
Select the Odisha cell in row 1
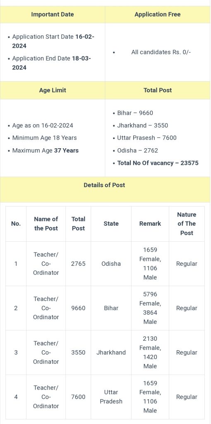pos(111,264)
